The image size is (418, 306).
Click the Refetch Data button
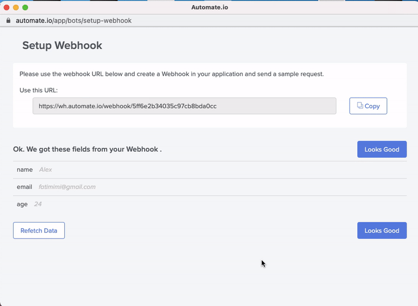39,231
